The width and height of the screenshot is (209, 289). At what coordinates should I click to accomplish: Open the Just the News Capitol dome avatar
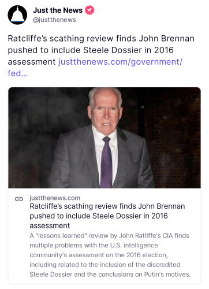click(17, 15)
